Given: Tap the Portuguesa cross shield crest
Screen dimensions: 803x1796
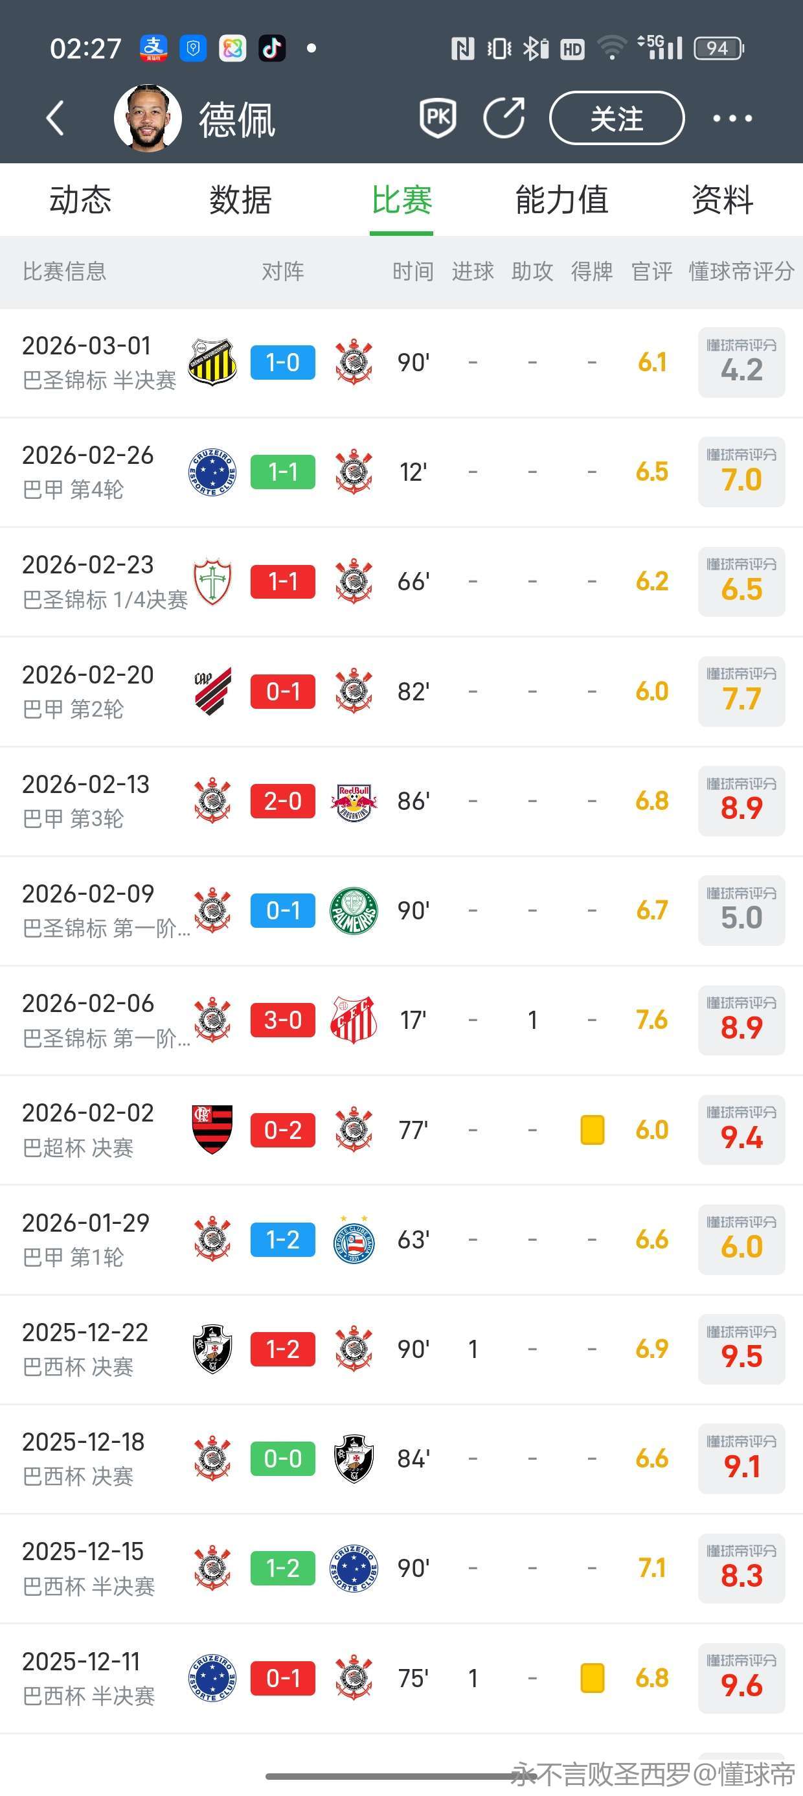Looking at the screenshot, I should click(x=212, y=581).
